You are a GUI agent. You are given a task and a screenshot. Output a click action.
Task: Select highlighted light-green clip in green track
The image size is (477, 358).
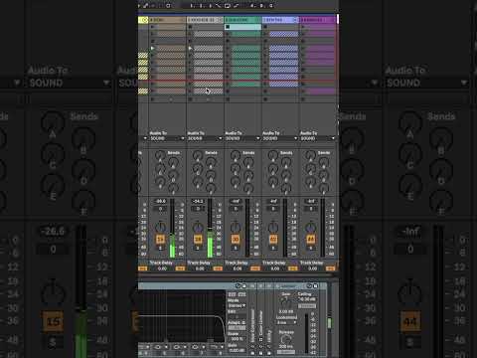pyautogui.click(x=242, y=27)
